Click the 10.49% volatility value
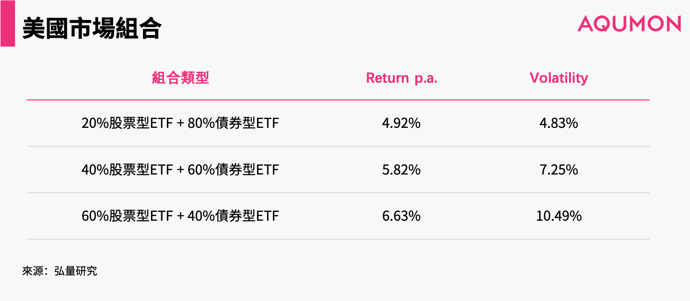Image resolution: width=690 pixels, height=301 pixels. (559, 216)
